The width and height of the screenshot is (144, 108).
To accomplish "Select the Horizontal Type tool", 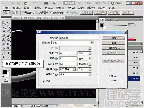I will point(8,53).
